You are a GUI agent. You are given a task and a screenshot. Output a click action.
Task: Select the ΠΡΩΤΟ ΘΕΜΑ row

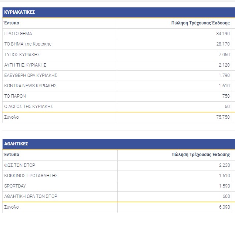click(x=18, y=34)
